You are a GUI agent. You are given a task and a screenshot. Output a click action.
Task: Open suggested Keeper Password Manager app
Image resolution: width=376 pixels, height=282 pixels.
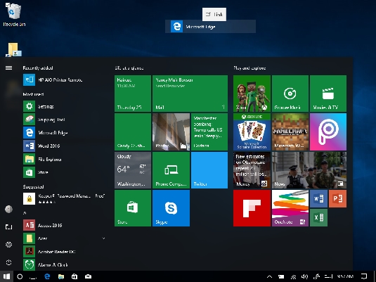tap(64, 199)
